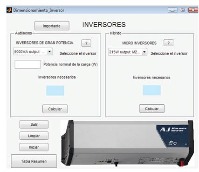The height and width of the screenshot is (172, 199).
Task: Expand the 9000VA output inverter dropdown
Action: 49,51
